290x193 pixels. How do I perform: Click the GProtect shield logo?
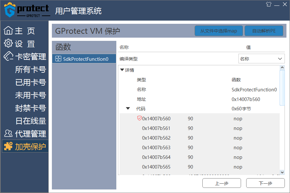(x=10, y=10)
